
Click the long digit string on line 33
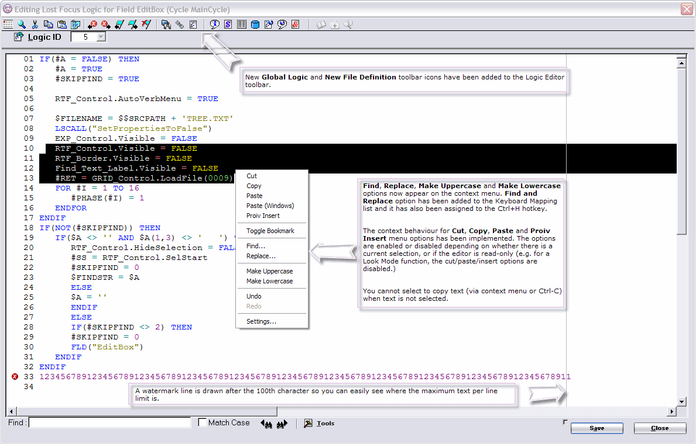point(305,377)
